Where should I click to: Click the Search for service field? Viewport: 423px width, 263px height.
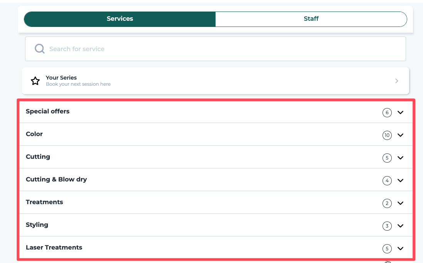pyautogui.click(x=215, y=49)
